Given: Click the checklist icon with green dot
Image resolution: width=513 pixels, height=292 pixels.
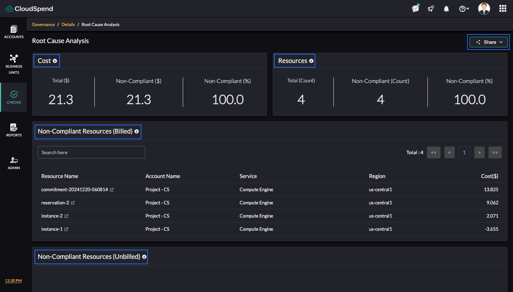Looking at the screenshot, I should click(415, 9).
